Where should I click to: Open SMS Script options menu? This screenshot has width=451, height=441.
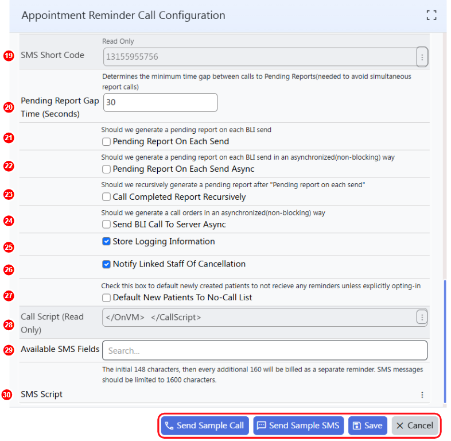click(422, 394)
